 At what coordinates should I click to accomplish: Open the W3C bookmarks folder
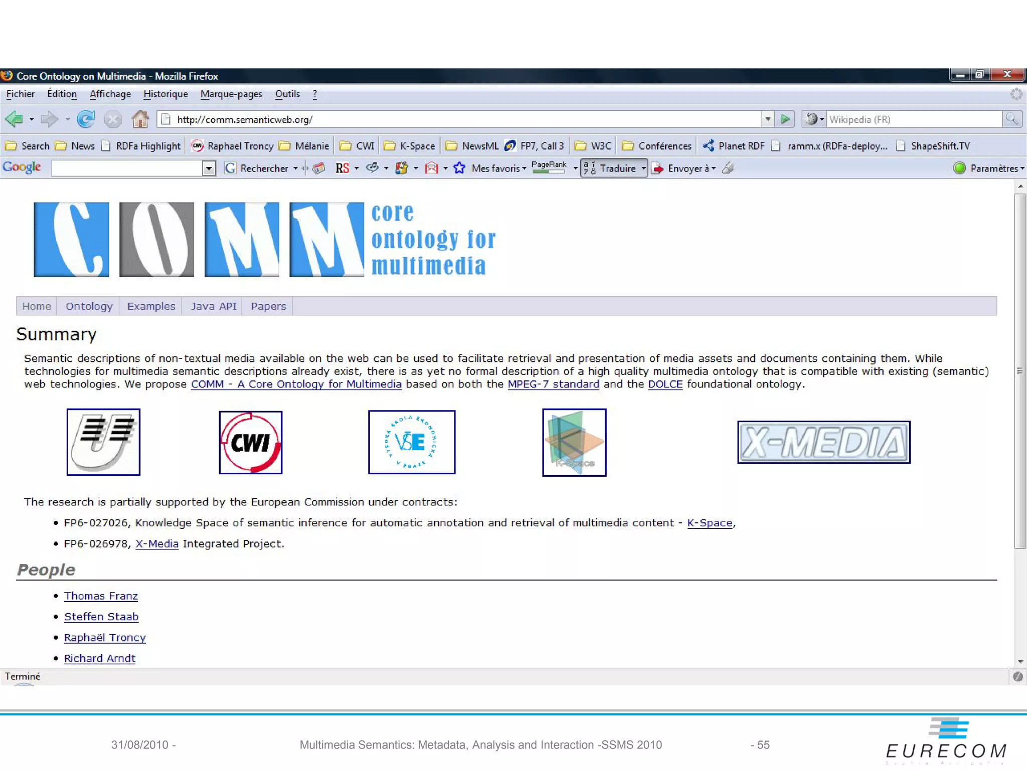(x=593, y=146)
